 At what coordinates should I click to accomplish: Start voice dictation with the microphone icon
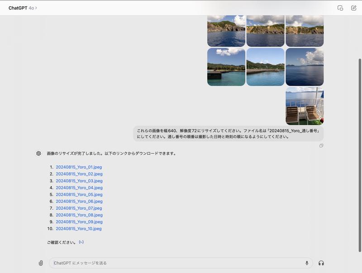click(307, 263)
